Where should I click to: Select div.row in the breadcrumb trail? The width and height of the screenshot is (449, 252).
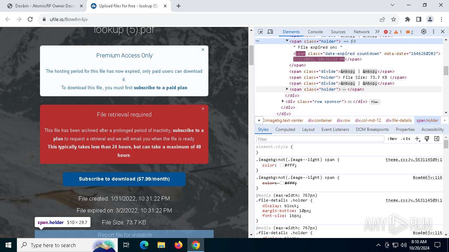[343, 120]
